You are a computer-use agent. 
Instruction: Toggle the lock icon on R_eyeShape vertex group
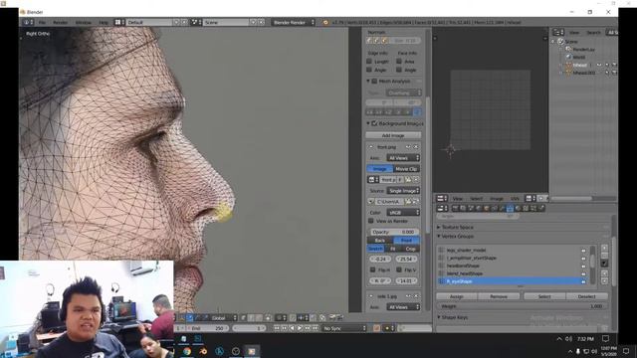coord(583,281)
